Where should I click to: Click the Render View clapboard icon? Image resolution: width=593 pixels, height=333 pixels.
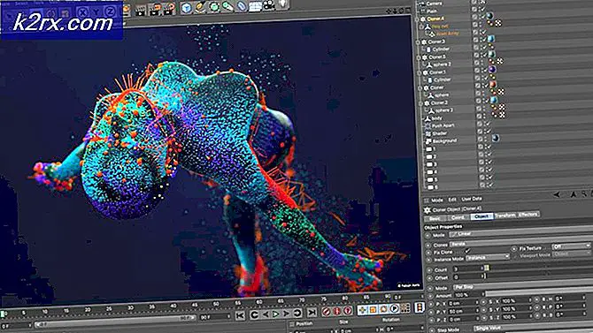pyautogui.click(x=141, y=10)
